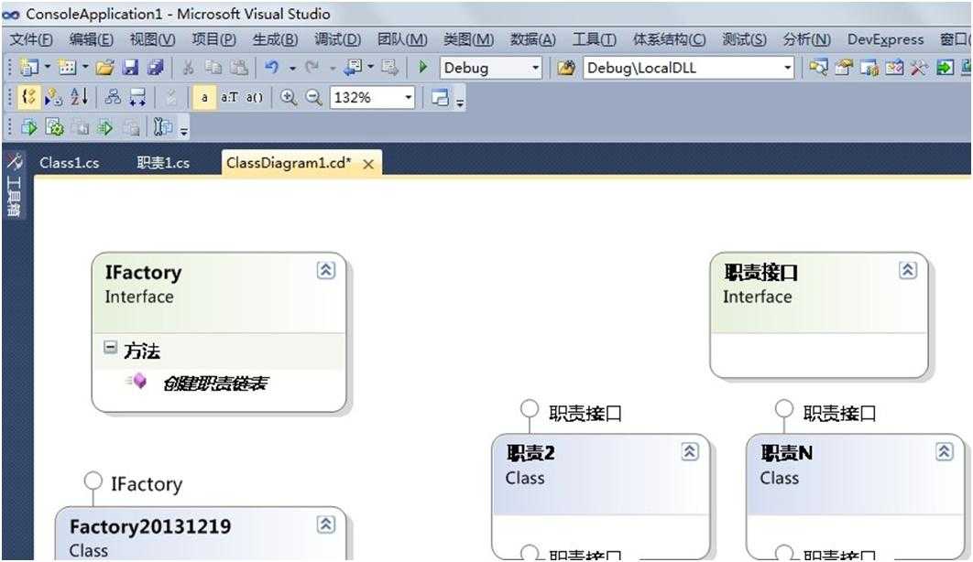Collapse the 方法 section in IFactory

(110, 347)
